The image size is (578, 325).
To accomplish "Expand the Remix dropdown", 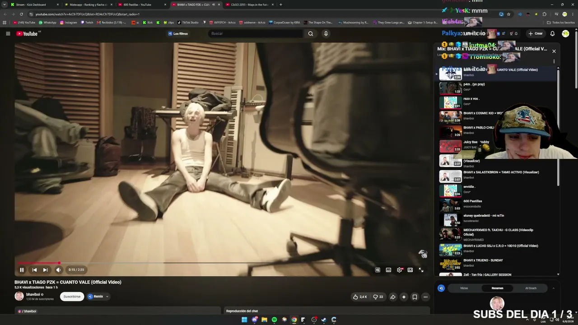I will tap(98, 297).
